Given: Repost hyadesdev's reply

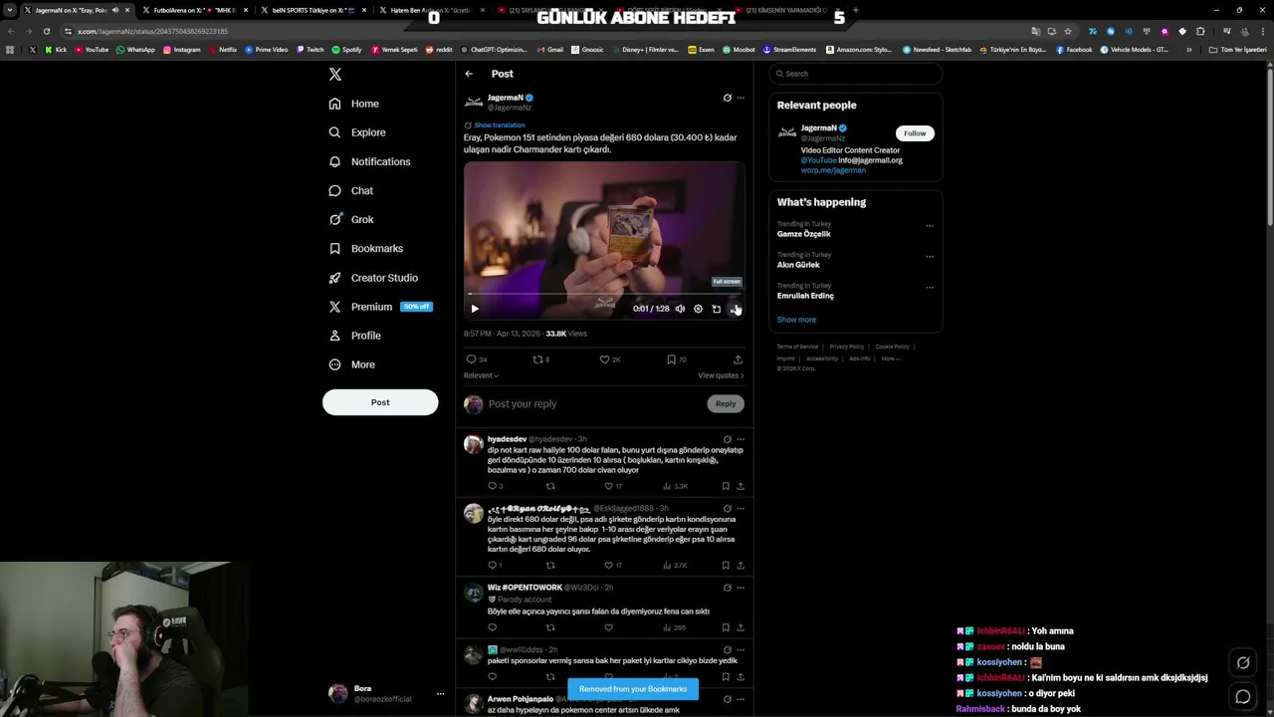Looking at the screenshot, I should (x=550, y=486).
